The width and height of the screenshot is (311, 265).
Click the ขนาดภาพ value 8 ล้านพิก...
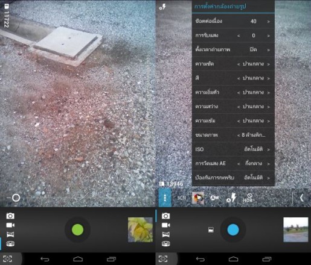pyautogui.click(x=254, y=135)
